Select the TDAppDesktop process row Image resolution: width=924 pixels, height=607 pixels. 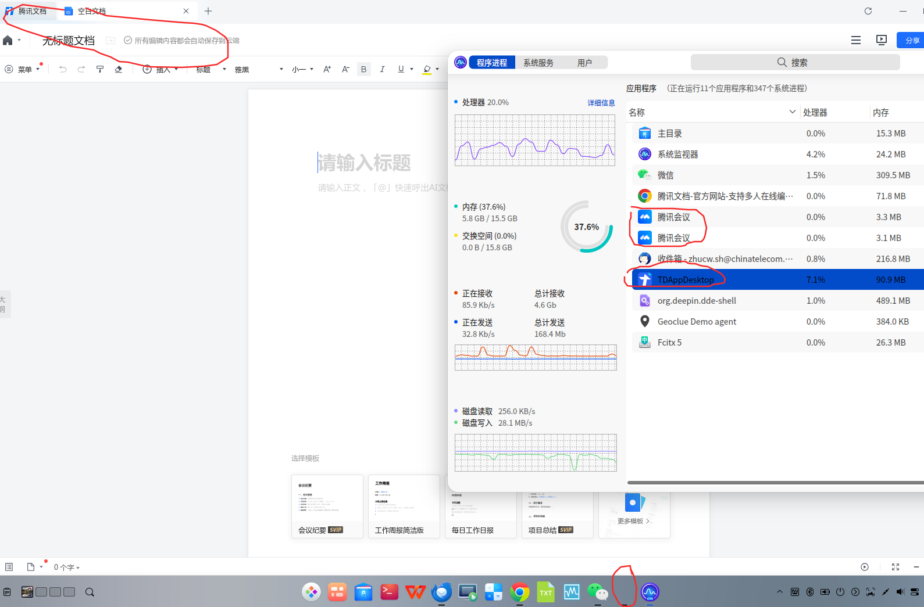click(778, 280)
